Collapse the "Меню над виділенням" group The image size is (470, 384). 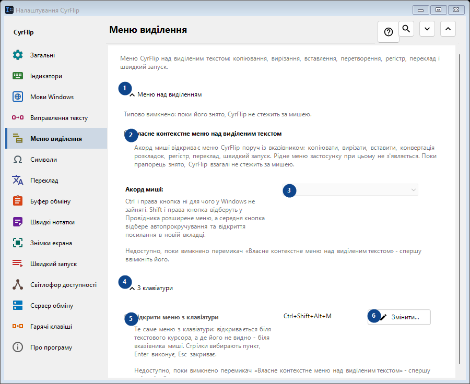point(166,94)
